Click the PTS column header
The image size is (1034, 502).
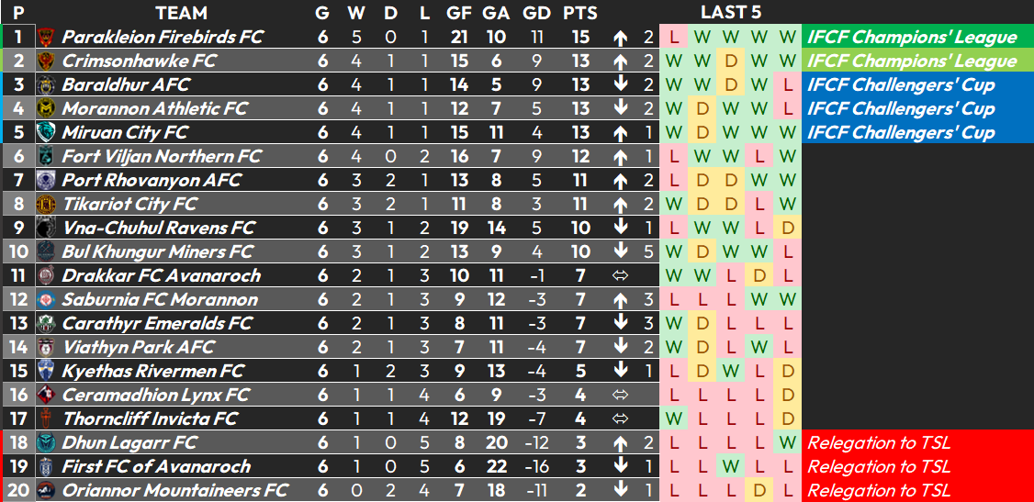[x=580, y=13]
